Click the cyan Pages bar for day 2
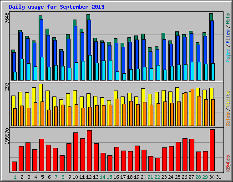Image resolution: width=233 pixels, height=182 pixels. [22, 70]
